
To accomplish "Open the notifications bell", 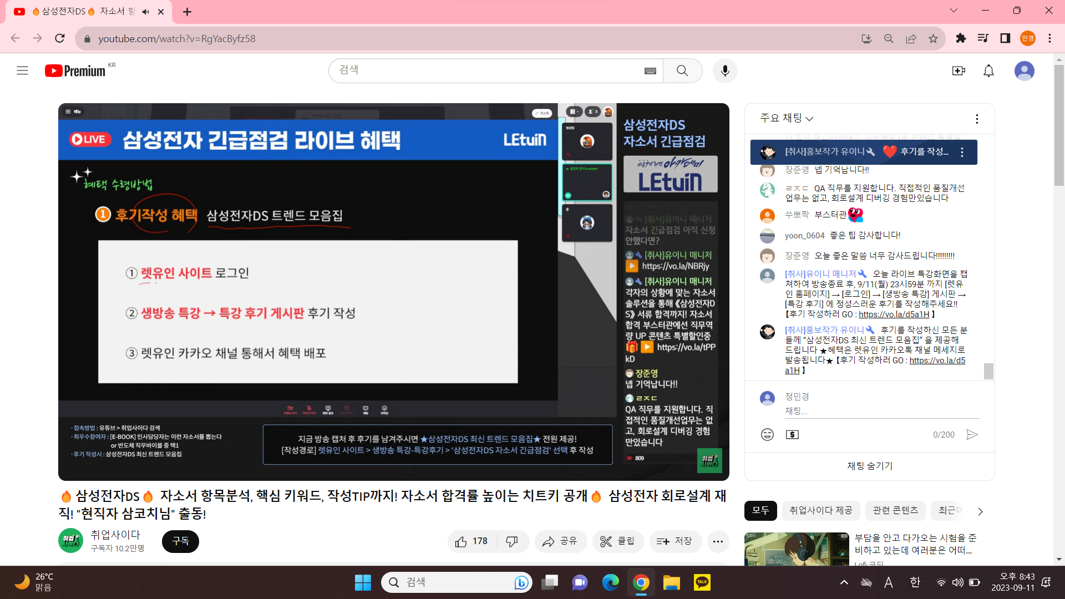I will tap(988, 70).
